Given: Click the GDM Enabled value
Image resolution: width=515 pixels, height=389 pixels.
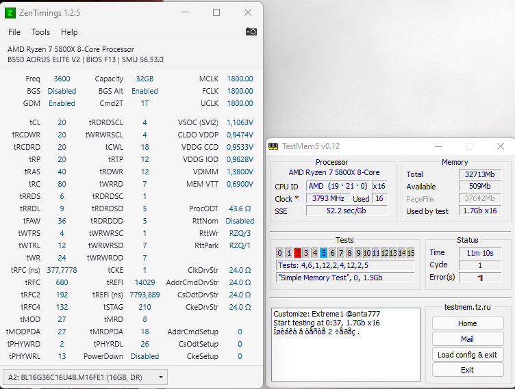Looking at the screenshot, I should pyautogui.click(x=62, y=103).
